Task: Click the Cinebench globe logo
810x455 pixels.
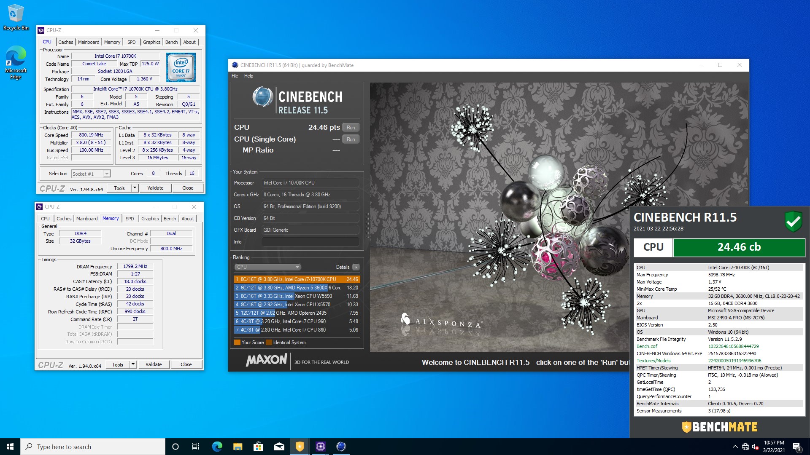Action: point(263,96)
